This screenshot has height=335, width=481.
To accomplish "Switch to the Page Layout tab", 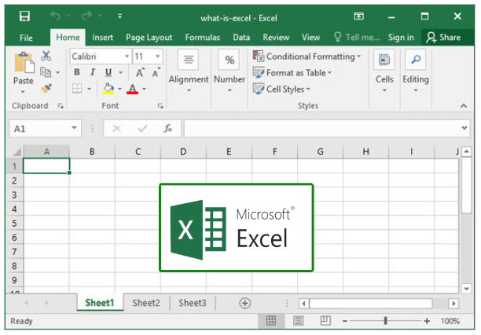I will point(149,38).
